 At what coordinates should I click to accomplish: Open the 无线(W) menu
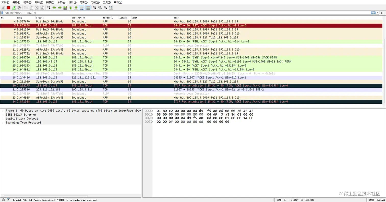coord(95,2)
